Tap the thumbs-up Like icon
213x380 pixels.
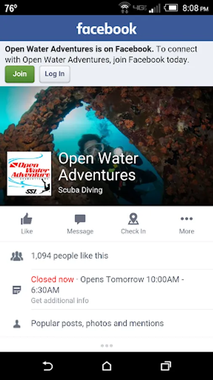click(27, 219)
